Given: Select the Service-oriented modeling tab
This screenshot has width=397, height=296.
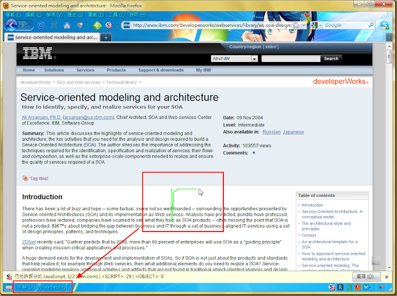Looking at the screenshot, I should pyautogui.click(x=52, y=37).
